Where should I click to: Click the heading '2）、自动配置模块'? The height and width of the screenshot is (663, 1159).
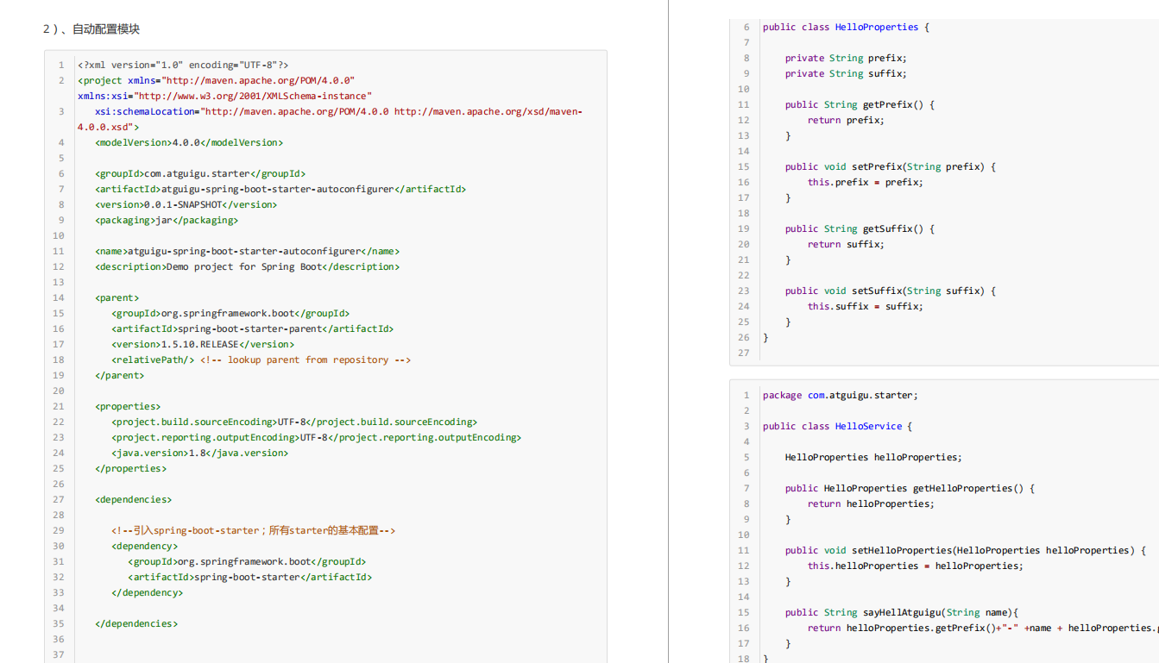[91, 29]
